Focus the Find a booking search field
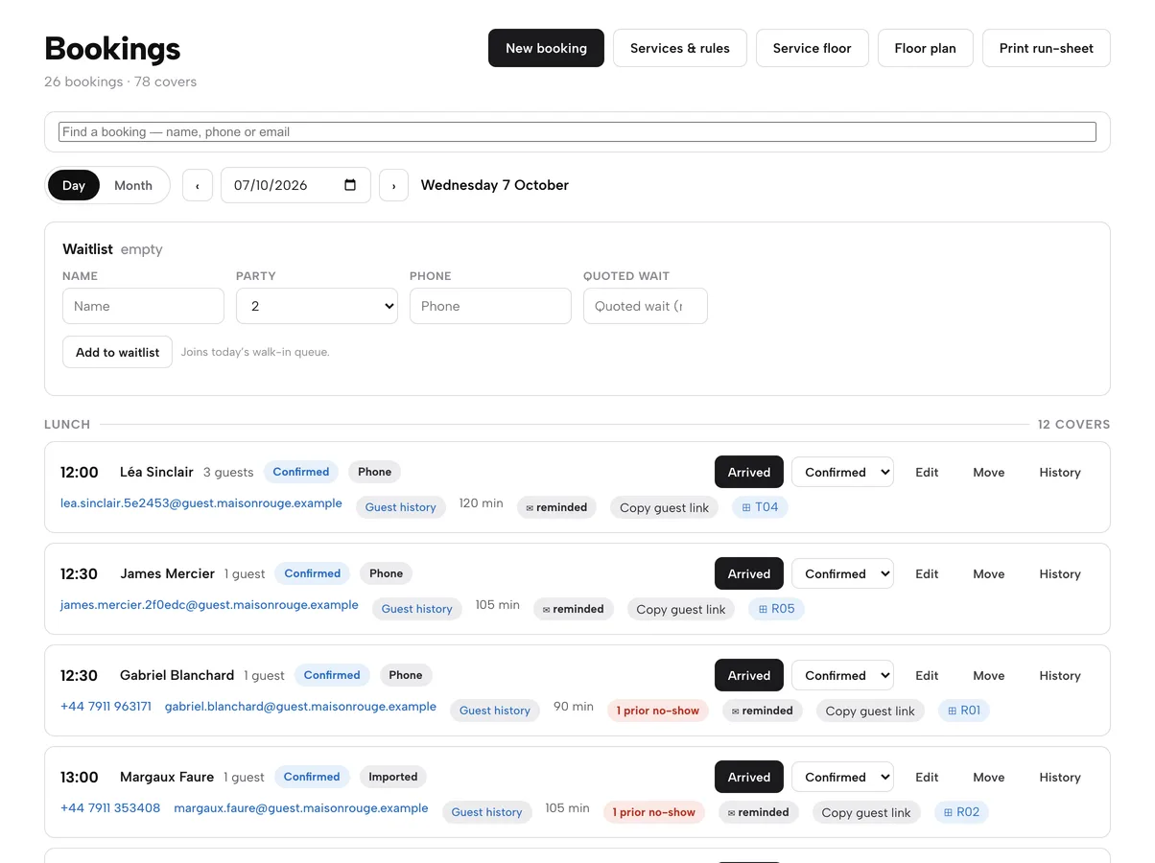Viewport: 1155px width, 863px height. click(577, 131)
